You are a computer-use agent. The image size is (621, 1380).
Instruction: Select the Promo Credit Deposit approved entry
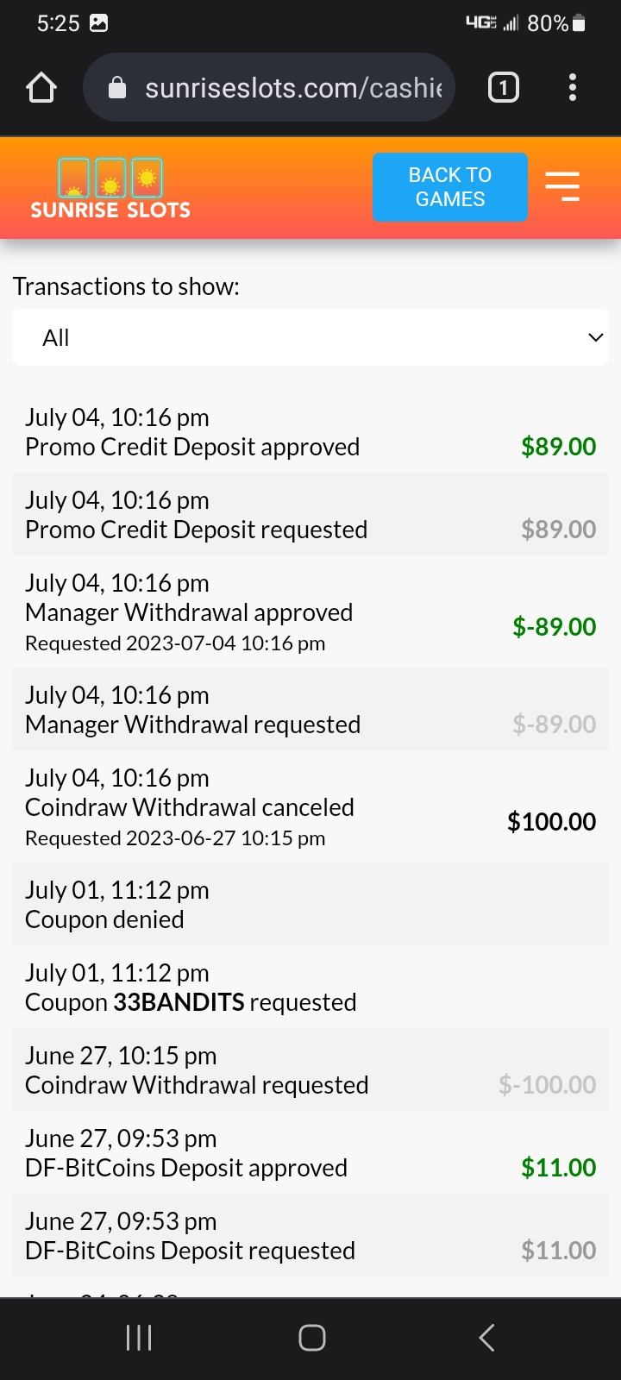point(310,432)
